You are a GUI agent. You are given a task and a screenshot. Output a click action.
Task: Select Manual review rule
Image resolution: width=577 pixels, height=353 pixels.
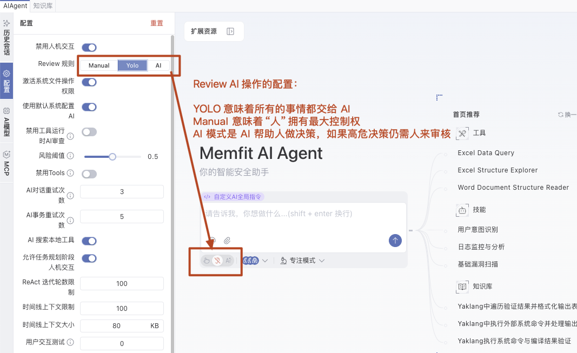point(99,65)
